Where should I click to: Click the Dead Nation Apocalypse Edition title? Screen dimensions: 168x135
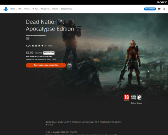pyautogui.click(x=50, y=25)
